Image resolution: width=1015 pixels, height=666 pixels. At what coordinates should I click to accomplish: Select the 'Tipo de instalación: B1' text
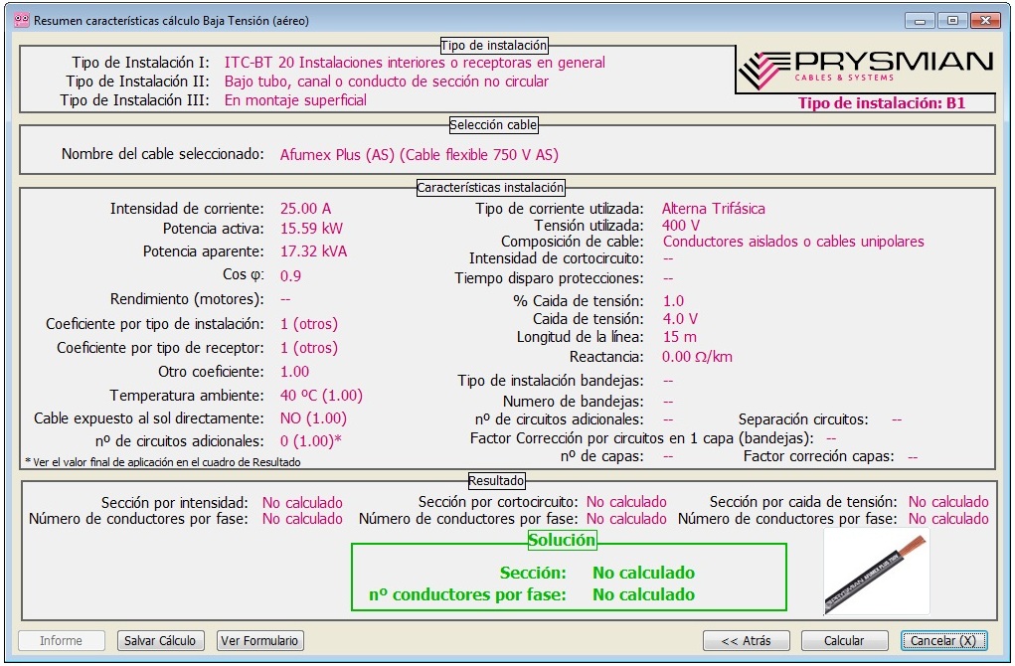[882, 103]
